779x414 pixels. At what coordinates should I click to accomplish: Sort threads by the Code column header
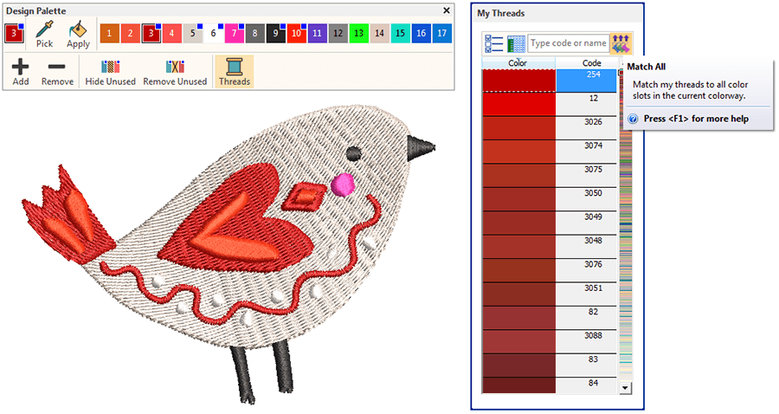click(592, 63)
